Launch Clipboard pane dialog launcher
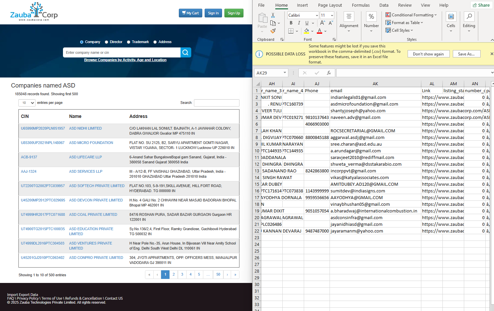Image resolution: width=494 pixels, height=311 pixels. 282,39
